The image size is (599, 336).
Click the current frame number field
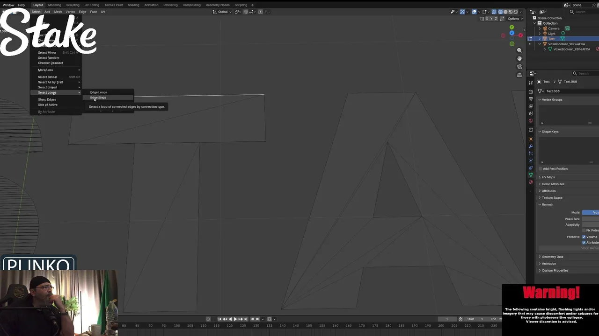447,319
